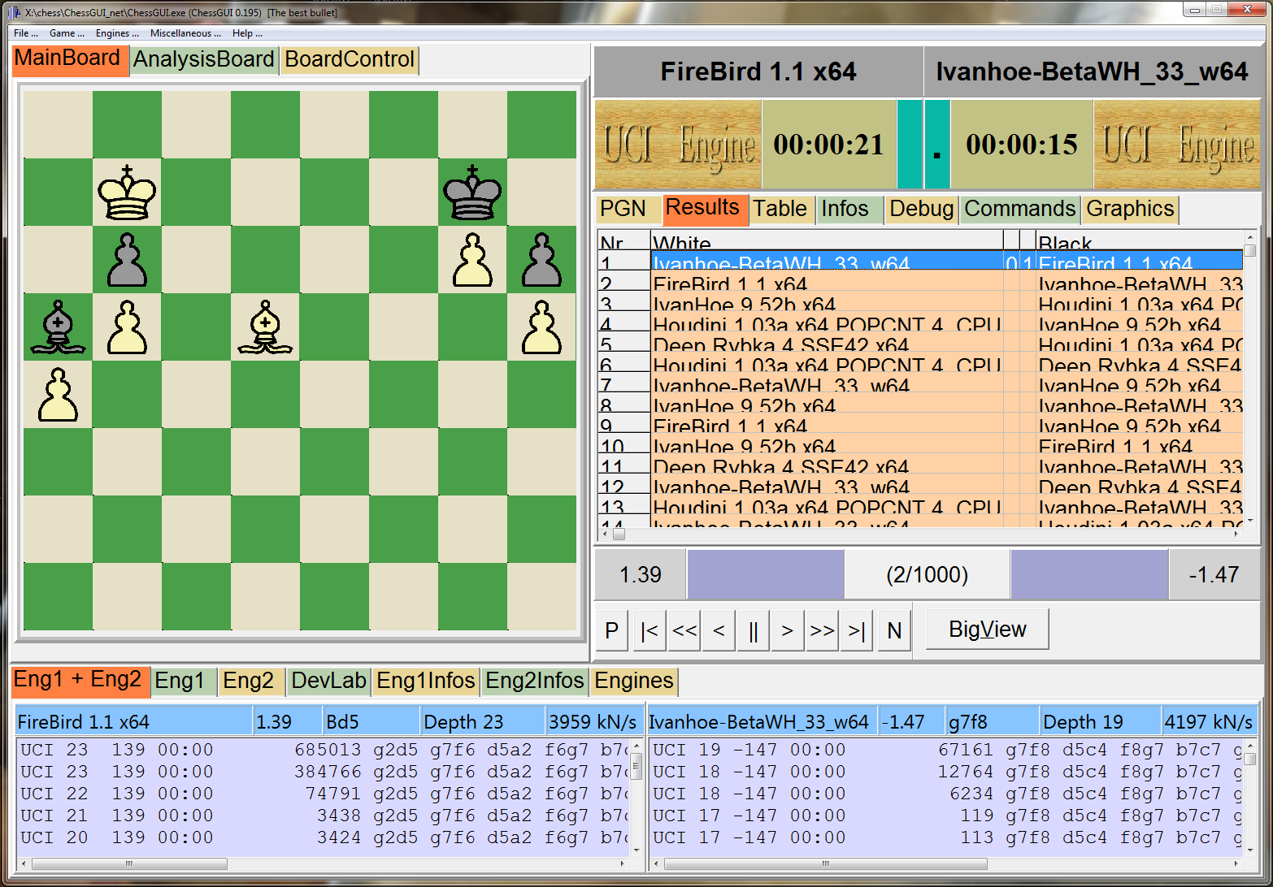Click the white pawn on a4
Image resolution: width=1273 pixels, height=887 pixels.
pos(58,395)
